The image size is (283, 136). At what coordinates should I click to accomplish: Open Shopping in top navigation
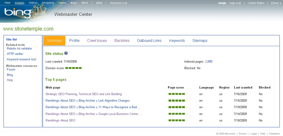[x=48, y=3]
